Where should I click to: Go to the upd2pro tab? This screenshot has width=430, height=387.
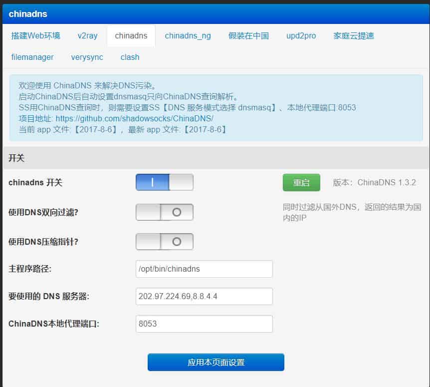(301, 35)
